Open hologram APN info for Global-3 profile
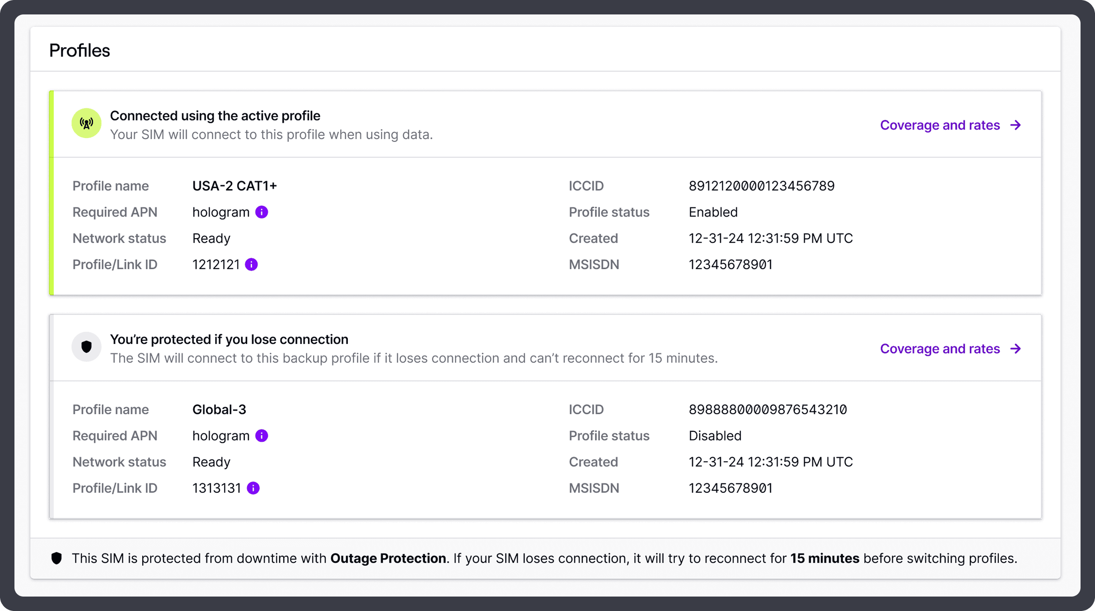This screenshot has width=1095, height=611. pos(262,435)
